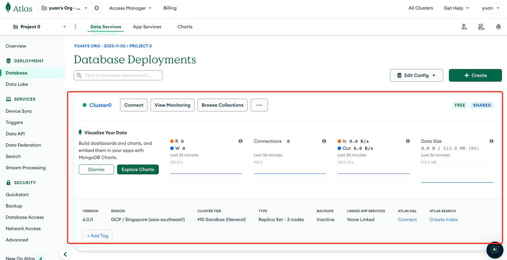Open the yuan user account menu
The height and width of the screenshot is (260, 507).
click(x=491, y=8)
